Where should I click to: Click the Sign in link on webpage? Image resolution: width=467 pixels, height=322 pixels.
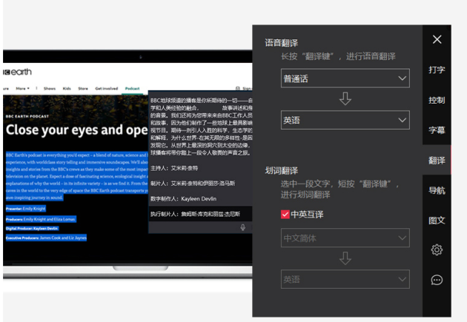244,89
